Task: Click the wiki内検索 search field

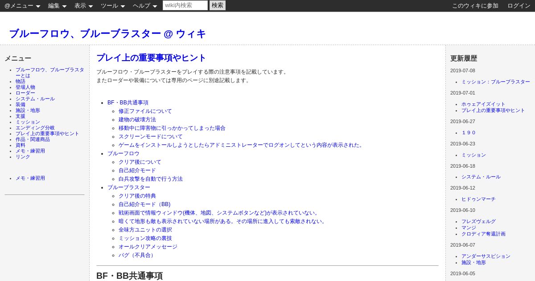Action: (x=185, y=5)
